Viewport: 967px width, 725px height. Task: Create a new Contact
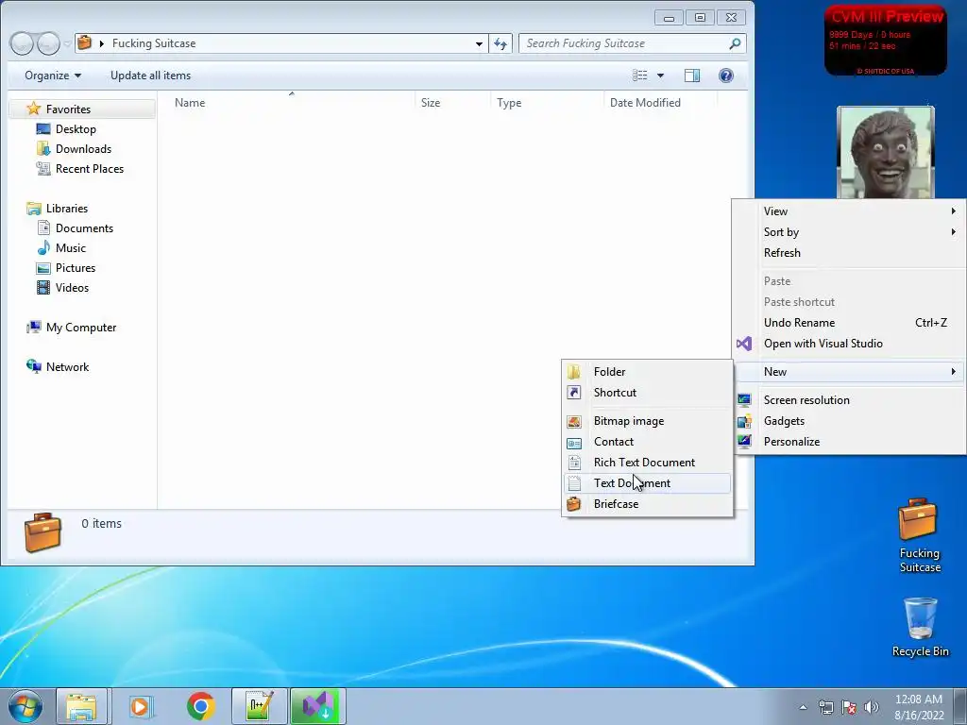coord(648,442)
